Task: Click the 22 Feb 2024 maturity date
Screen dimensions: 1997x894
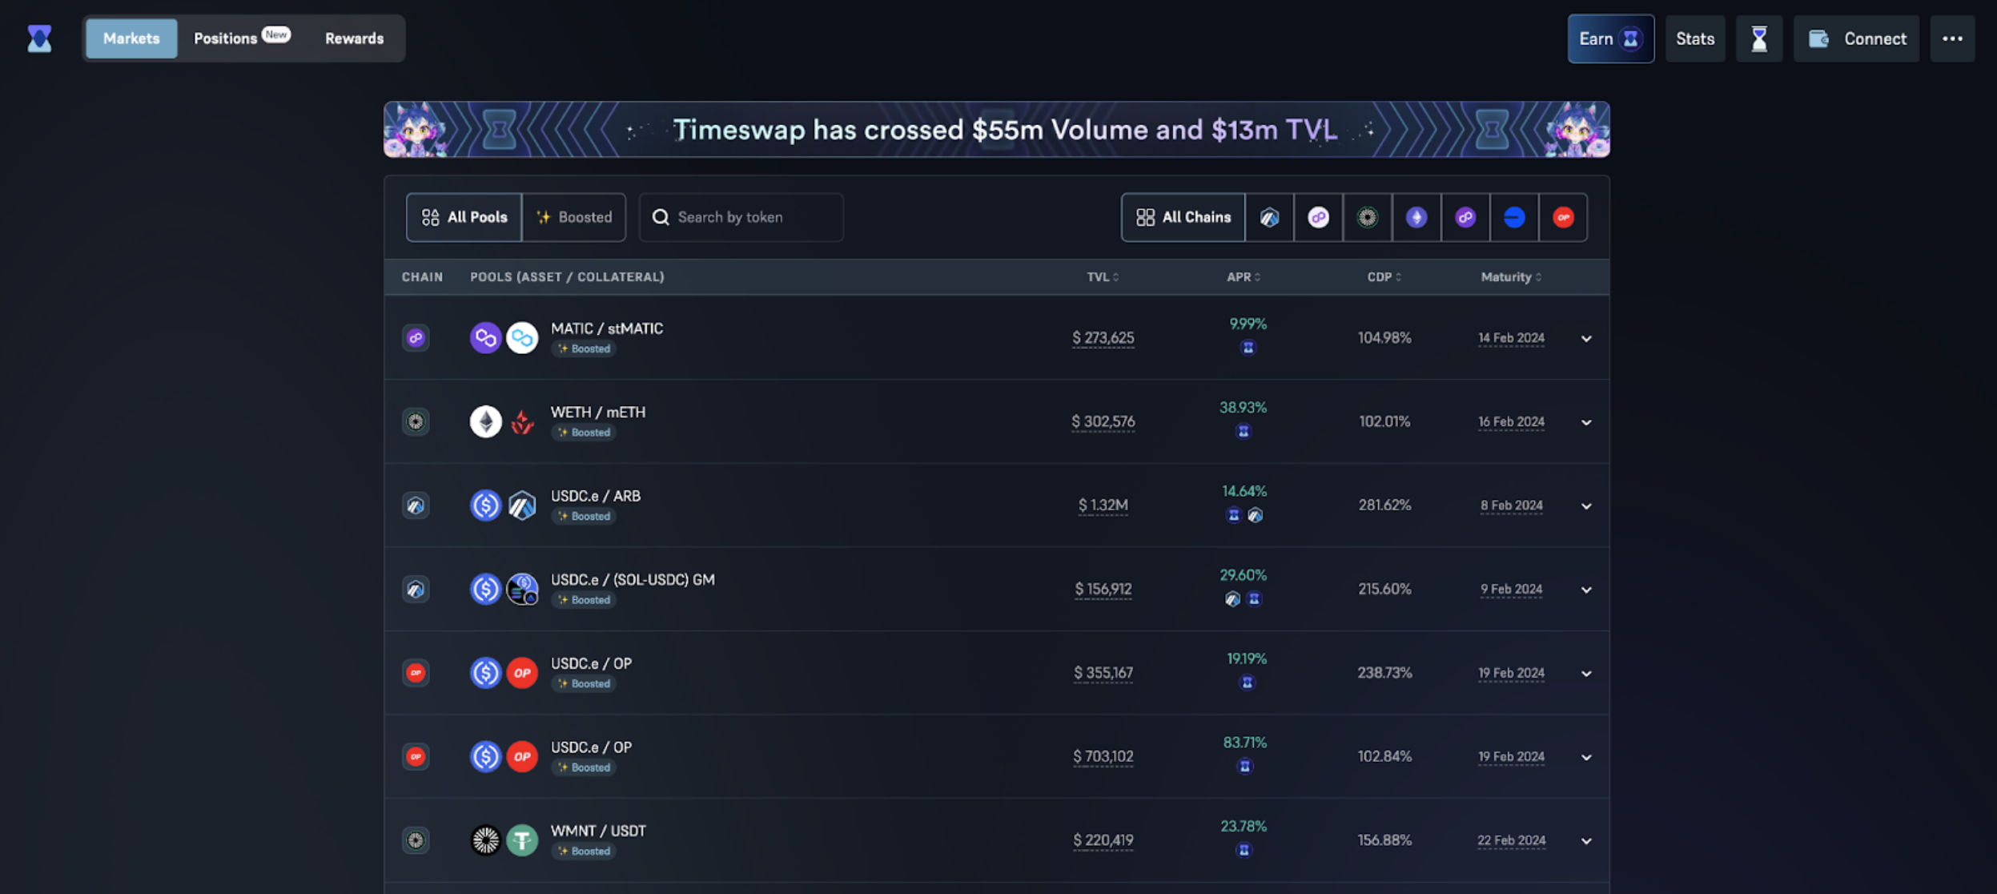Action: click(1511, 840)
